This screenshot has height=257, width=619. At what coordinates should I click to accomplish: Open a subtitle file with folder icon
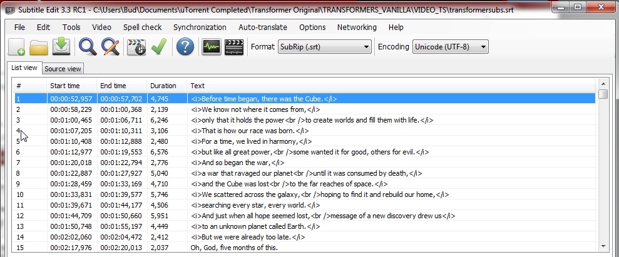(39, 47)
